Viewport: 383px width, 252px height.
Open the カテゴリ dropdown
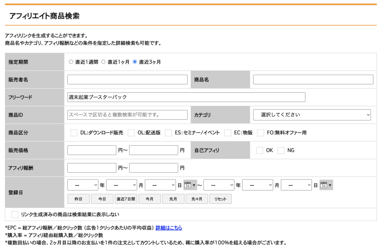tap(312, 115)
